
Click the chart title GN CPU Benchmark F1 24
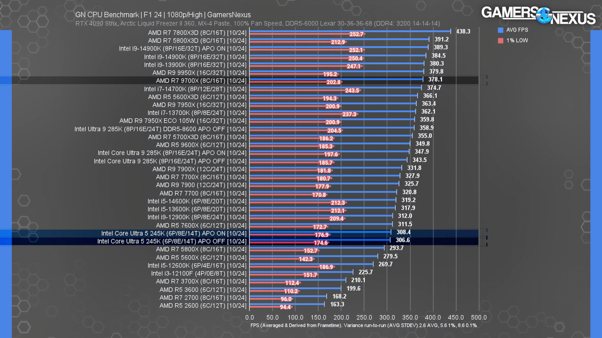coord(163,15)
